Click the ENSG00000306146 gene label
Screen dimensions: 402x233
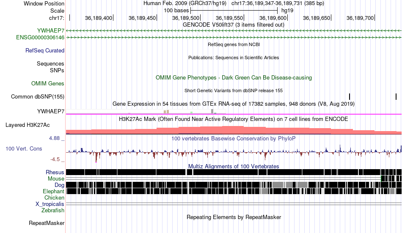[40, 37]
